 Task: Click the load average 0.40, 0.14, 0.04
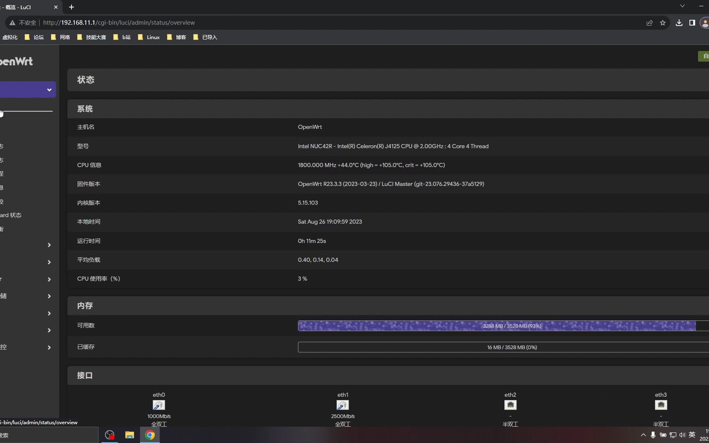coord(318,260)
